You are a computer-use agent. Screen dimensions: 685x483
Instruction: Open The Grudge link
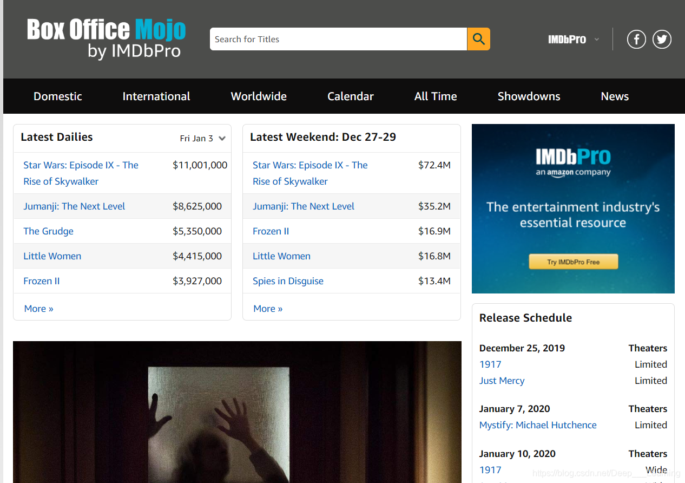point(48,231)
